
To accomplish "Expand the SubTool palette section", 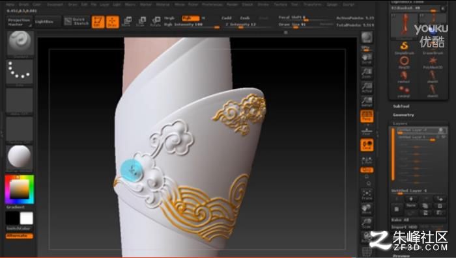I will [401, 106].
